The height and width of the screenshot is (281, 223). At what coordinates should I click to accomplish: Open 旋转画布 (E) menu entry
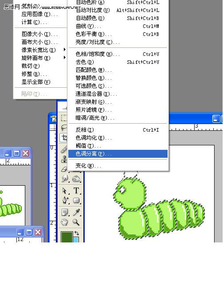pos(40,58)
